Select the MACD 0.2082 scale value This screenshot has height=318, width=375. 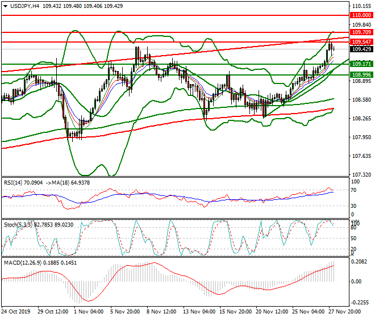coord(359,262)
